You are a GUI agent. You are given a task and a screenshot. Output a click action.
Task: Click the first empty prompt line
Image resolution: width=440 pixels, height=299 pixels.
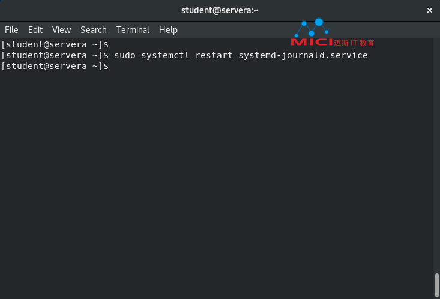tap(55, 44)
